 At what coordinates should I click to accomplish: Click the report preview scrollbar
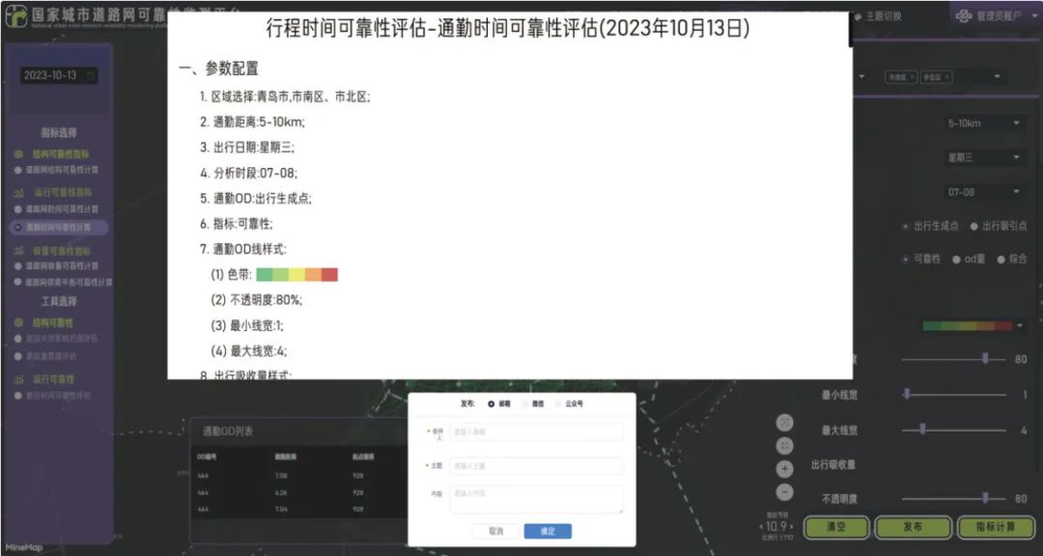pos(850,30)
